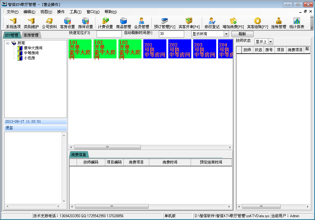Open 商品管理 goods management icon
This screenshot has height=220, width=315.
123,23
